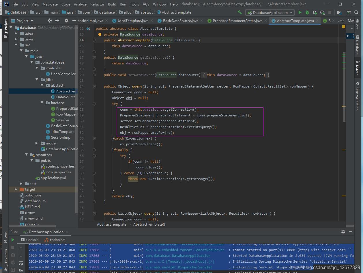This screenshot has width=363, height=273.
Task: Toggle scroll to end in console
Action: [21, 270]
